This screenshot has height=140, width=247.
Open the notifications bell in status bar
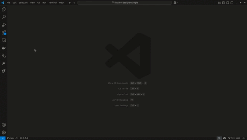coord(243,138)
